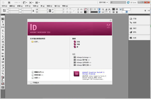This screenshot has width=151, height=99.
Task: Open 快速入门 getting started link
Action: [x=38, y=72]
